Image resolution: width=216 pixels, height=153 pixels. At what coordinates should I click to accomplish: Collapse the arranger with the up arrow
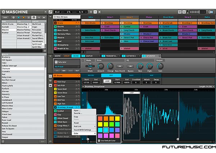(50, 17)
